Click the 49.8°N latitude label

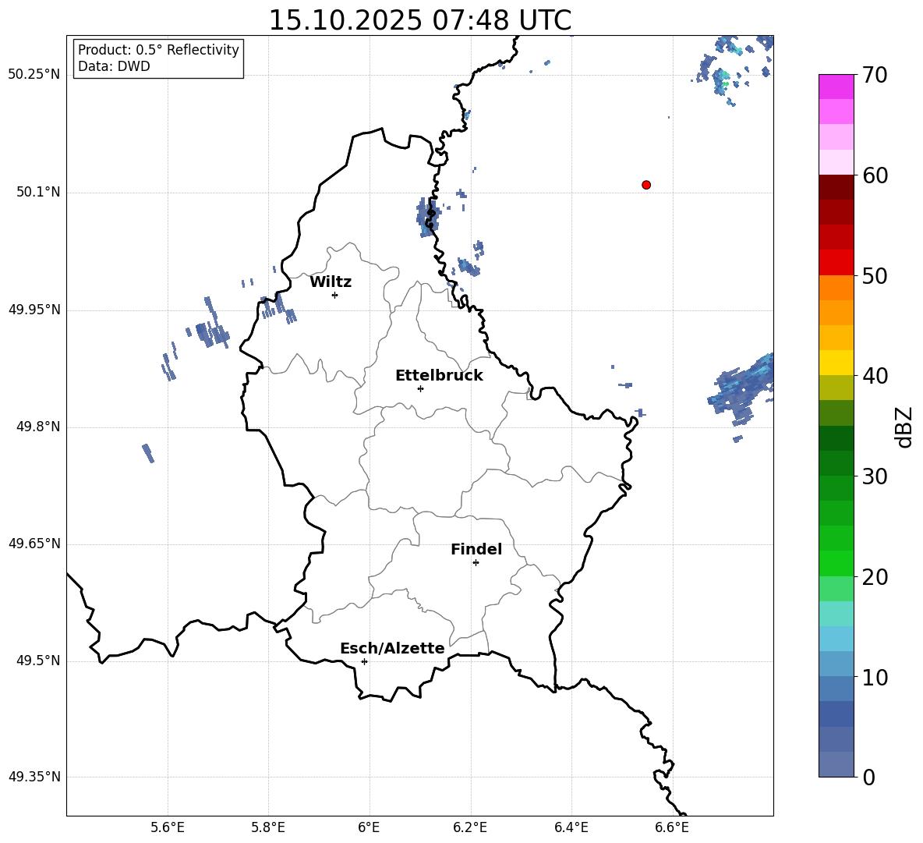[38, 427]
